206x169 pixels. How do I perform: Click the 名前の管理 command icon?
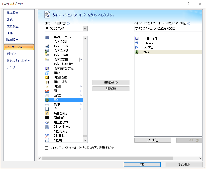(47, 46)
